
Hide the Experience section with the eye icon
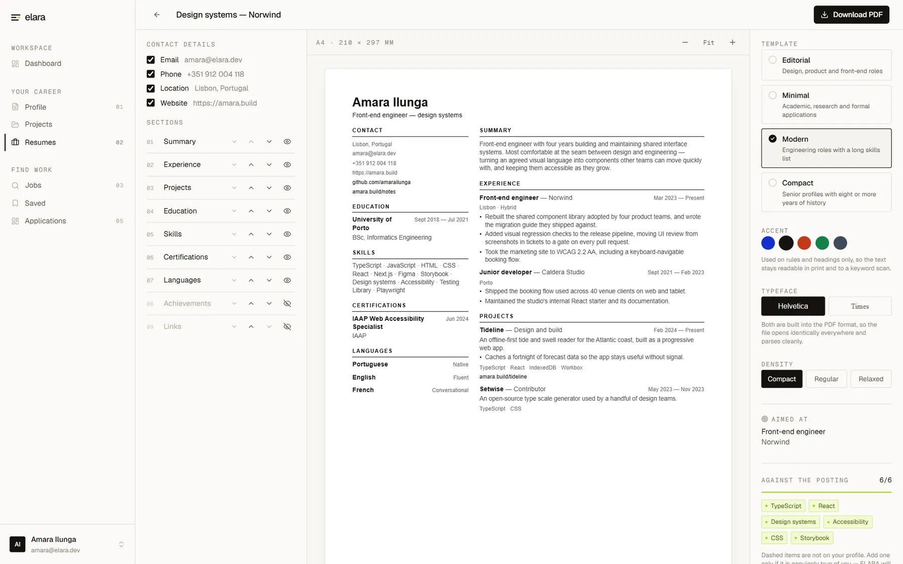(287, 165)
